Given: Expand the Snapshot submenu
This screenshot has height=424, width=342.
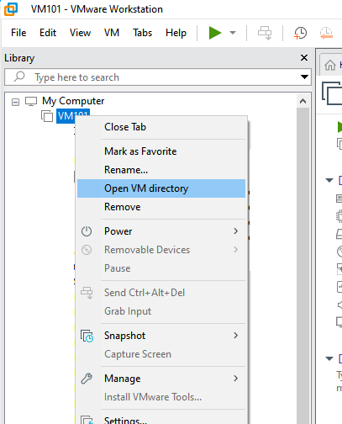Looking at the screenshot, I should [x=161, y=336].
